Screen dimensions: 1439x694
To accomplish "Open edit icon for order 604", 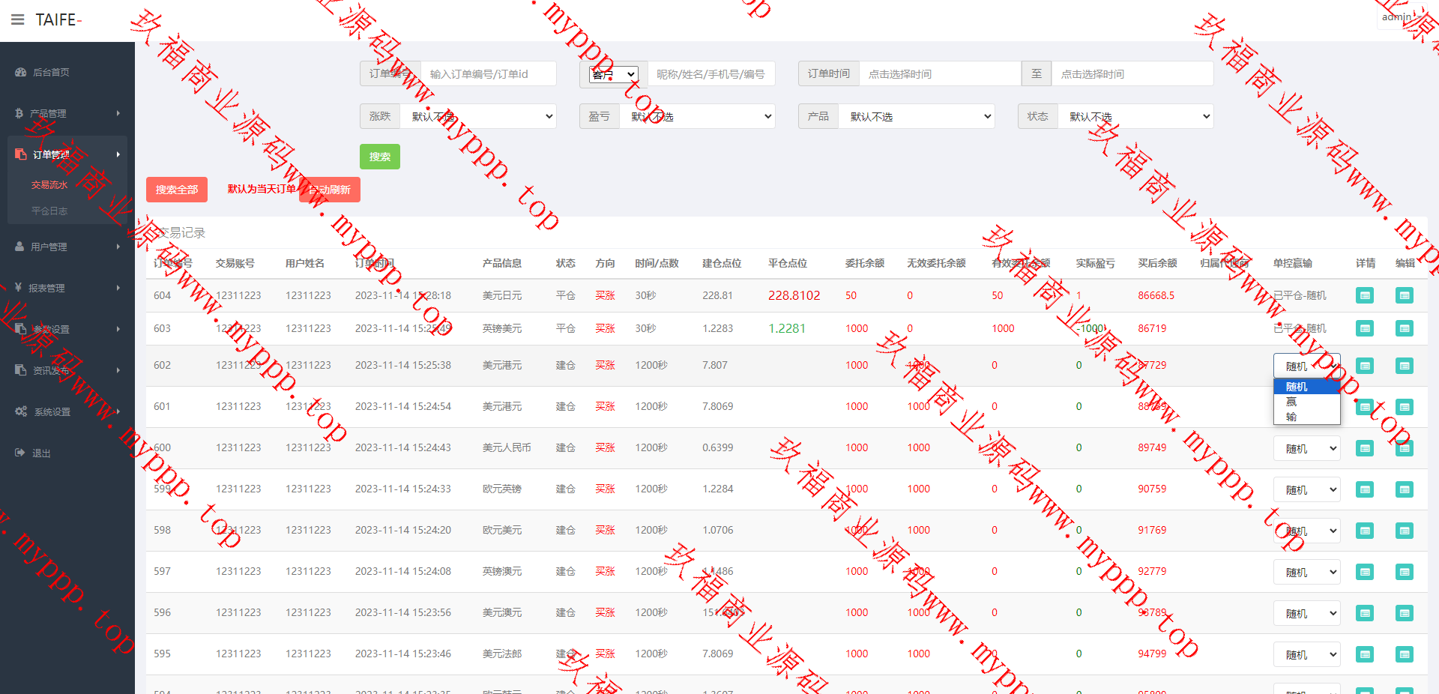I will point(1405,295).
